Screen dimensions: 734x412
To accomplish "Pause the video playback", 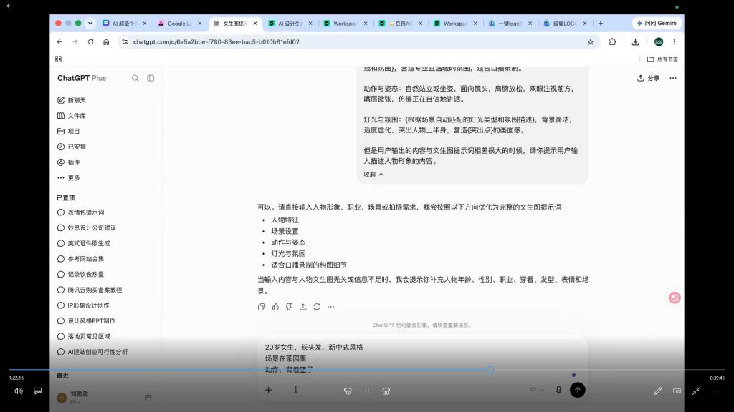I will pos(367,391).
